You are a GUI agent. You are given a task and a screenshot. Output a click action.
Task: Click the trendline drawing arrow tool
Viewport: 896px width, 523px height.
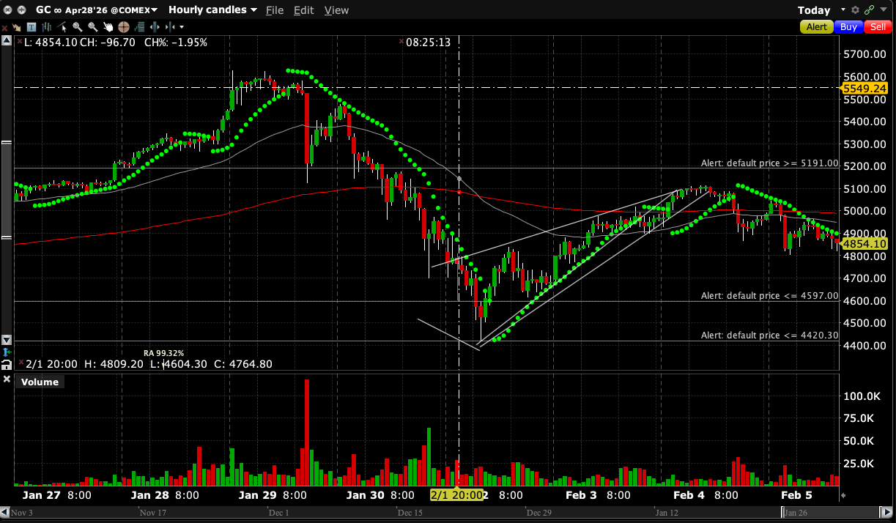click(x=62, y=27)
